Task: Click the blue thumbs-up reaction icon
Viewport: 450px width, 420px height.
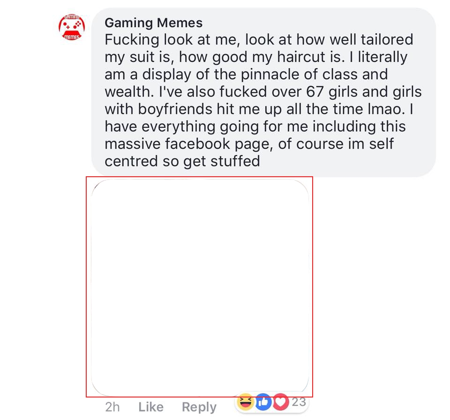Action: point(263,402)
